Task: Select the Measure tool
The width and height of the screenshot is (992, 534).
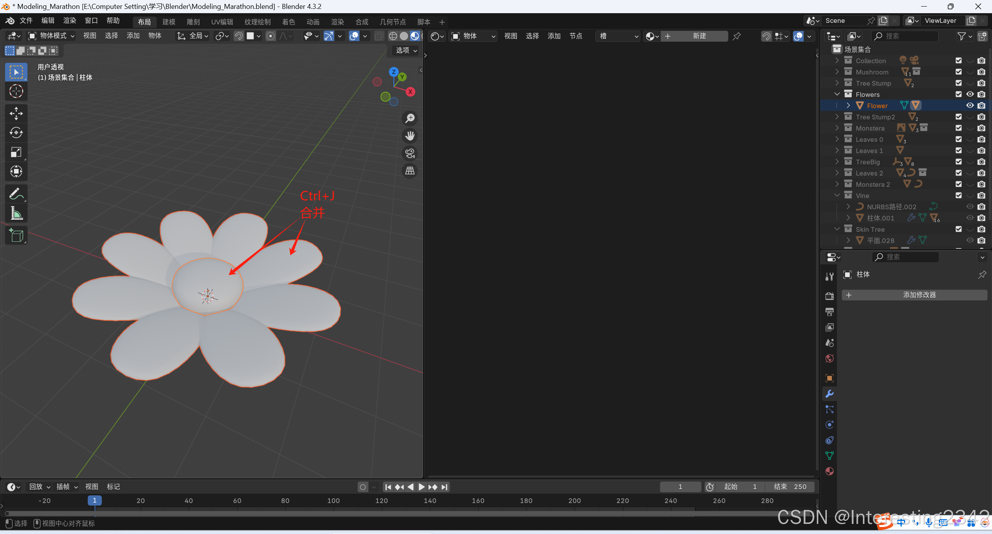Action: click(x=16, y=213)
